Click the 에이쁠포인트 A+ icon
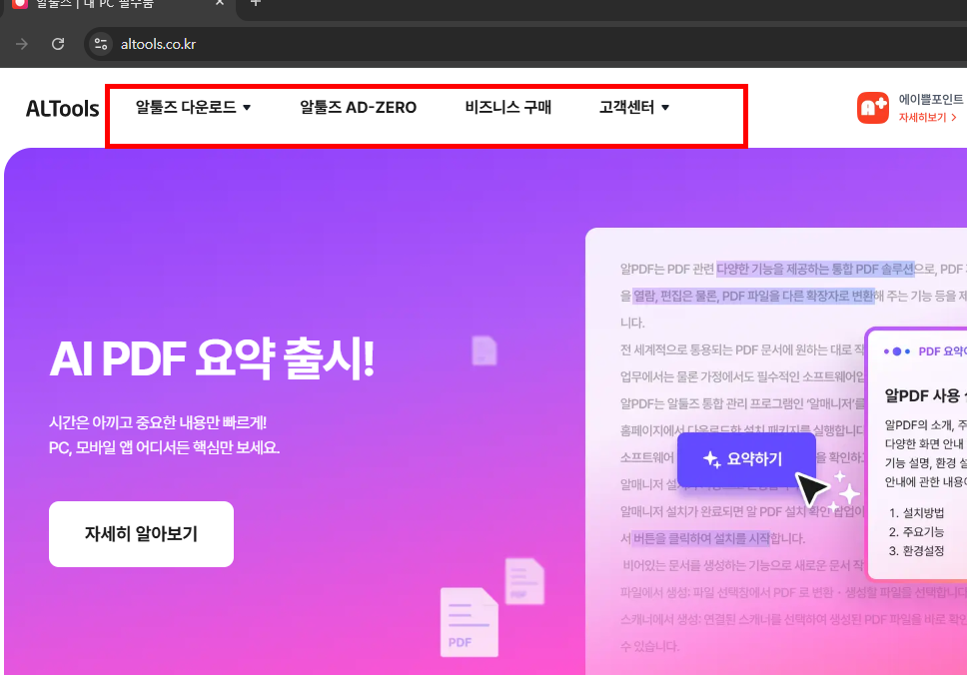 [872, 107]
